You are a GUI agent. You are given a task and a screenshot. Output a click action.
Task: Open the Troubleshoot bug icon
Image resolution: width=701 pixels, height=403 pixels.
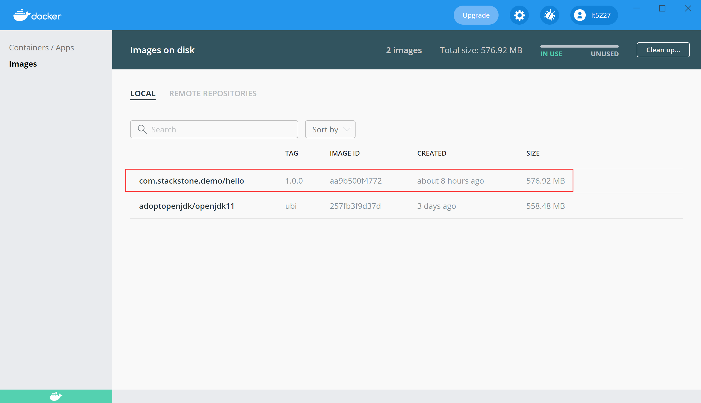coord(549,15)
